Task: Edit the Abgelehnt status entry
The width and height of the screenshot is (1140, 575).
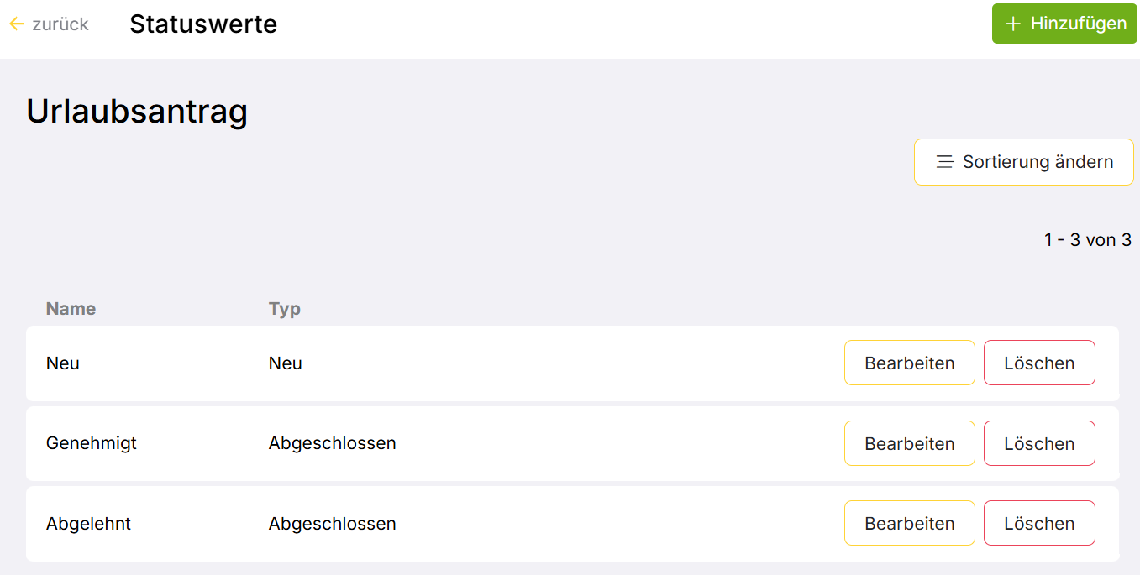Action: pyautogui.click(x=909, y=524)
